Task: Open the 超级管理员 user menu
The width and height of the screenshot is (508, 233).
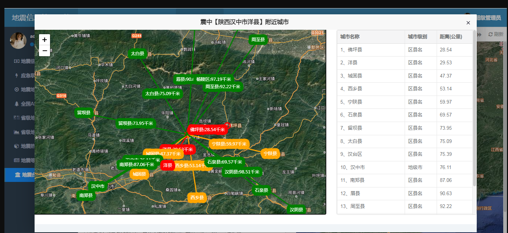Action: (x=489, y=18)
